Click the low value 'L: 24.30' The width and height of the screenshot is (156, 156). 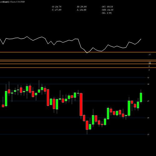tap(81, 10)
